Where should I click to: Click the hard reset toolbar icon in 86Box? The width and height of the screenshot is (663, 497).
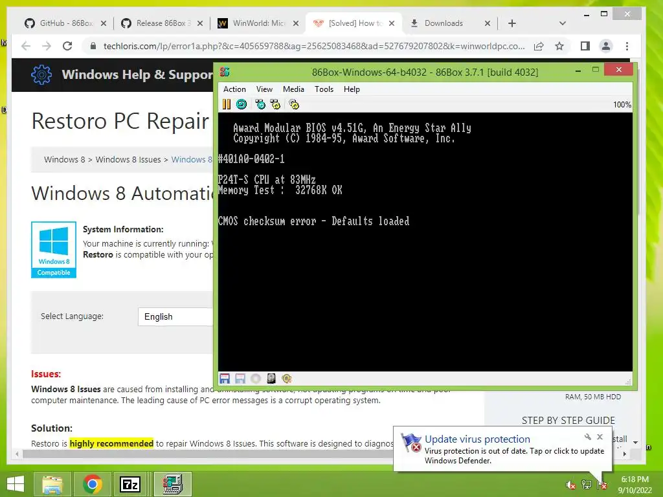[x=242, y=104]
